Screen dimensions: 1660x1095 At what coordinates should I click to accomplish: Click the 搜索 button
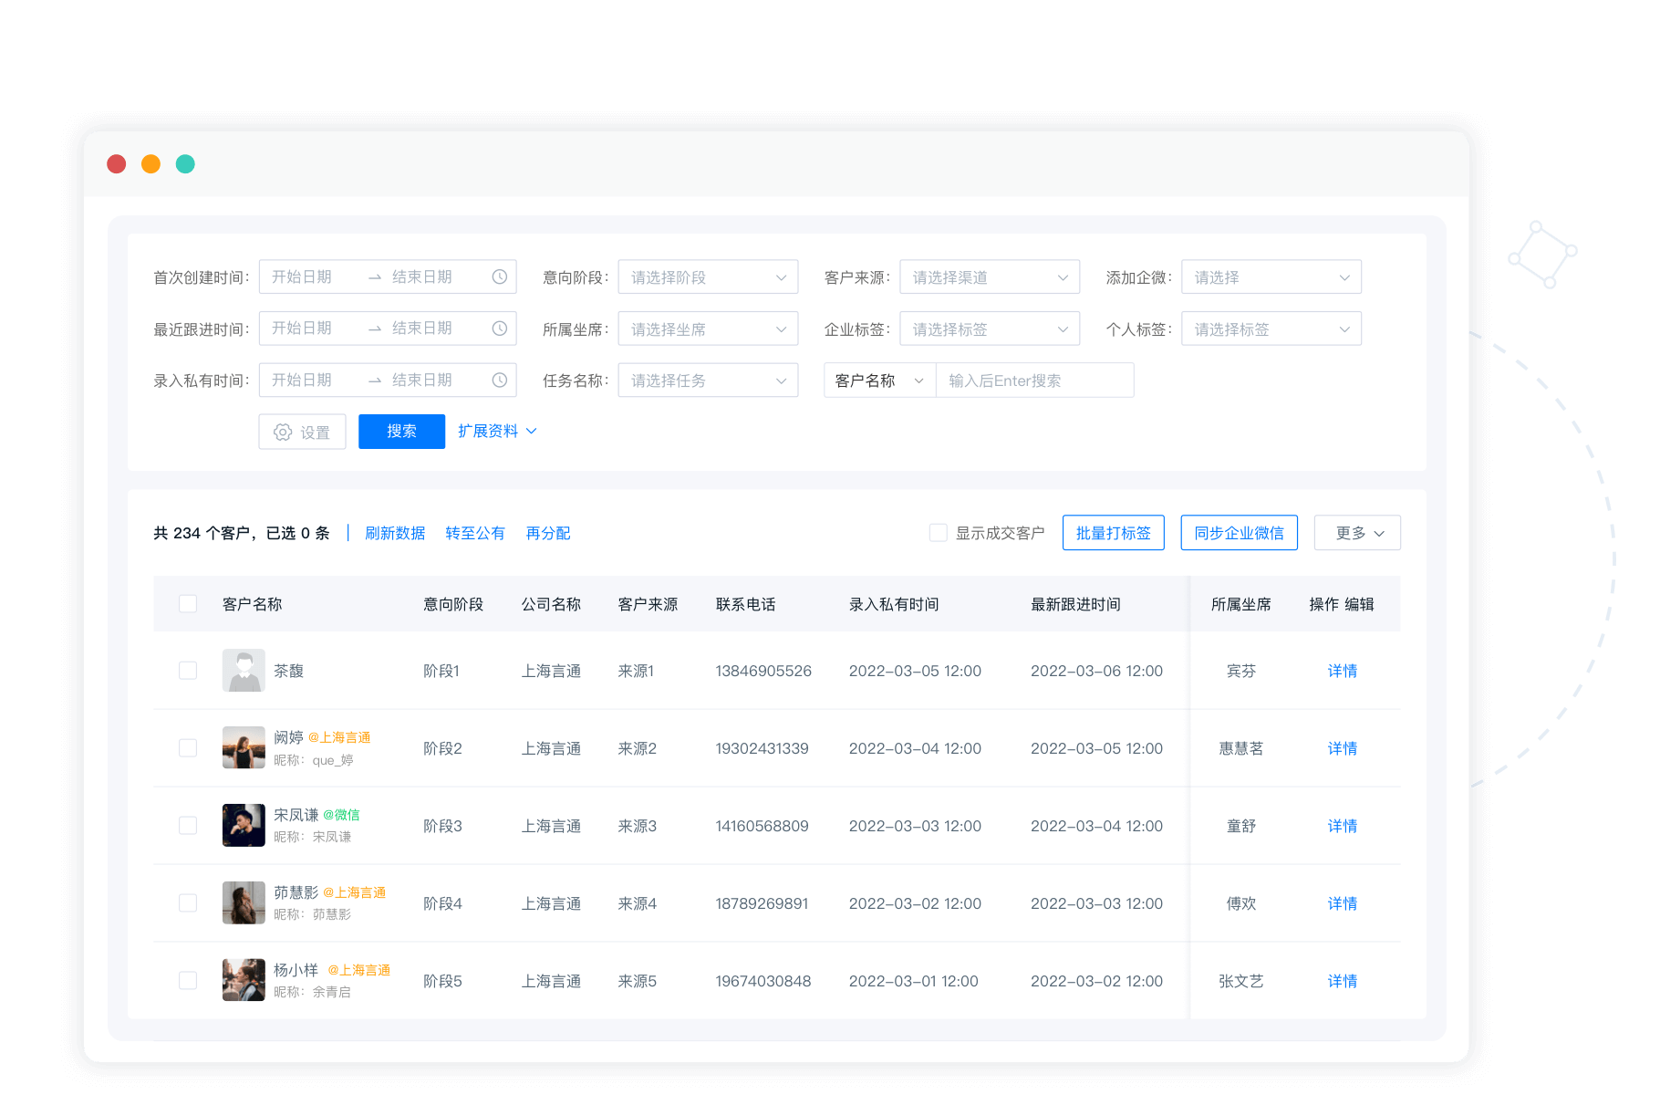pyautogui.click(x=401, y=432)
